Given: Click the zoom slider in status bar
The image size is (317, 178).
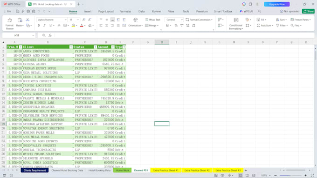Looking at the screenshot, I should 290,175.
